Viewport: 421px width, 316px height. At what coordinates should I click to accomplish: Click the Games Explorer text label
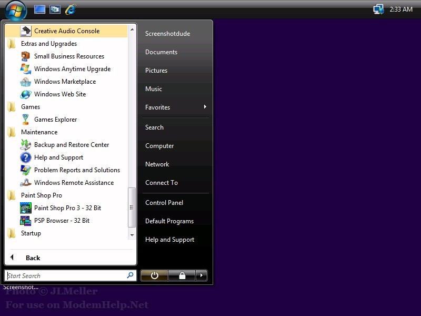[56, 120]
